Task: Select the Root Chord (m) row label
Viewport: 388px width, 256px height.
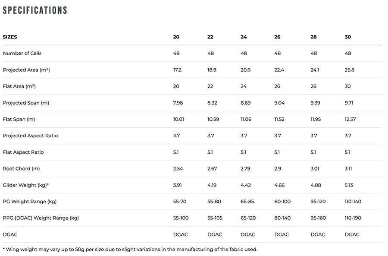Action: coord(21,169)
